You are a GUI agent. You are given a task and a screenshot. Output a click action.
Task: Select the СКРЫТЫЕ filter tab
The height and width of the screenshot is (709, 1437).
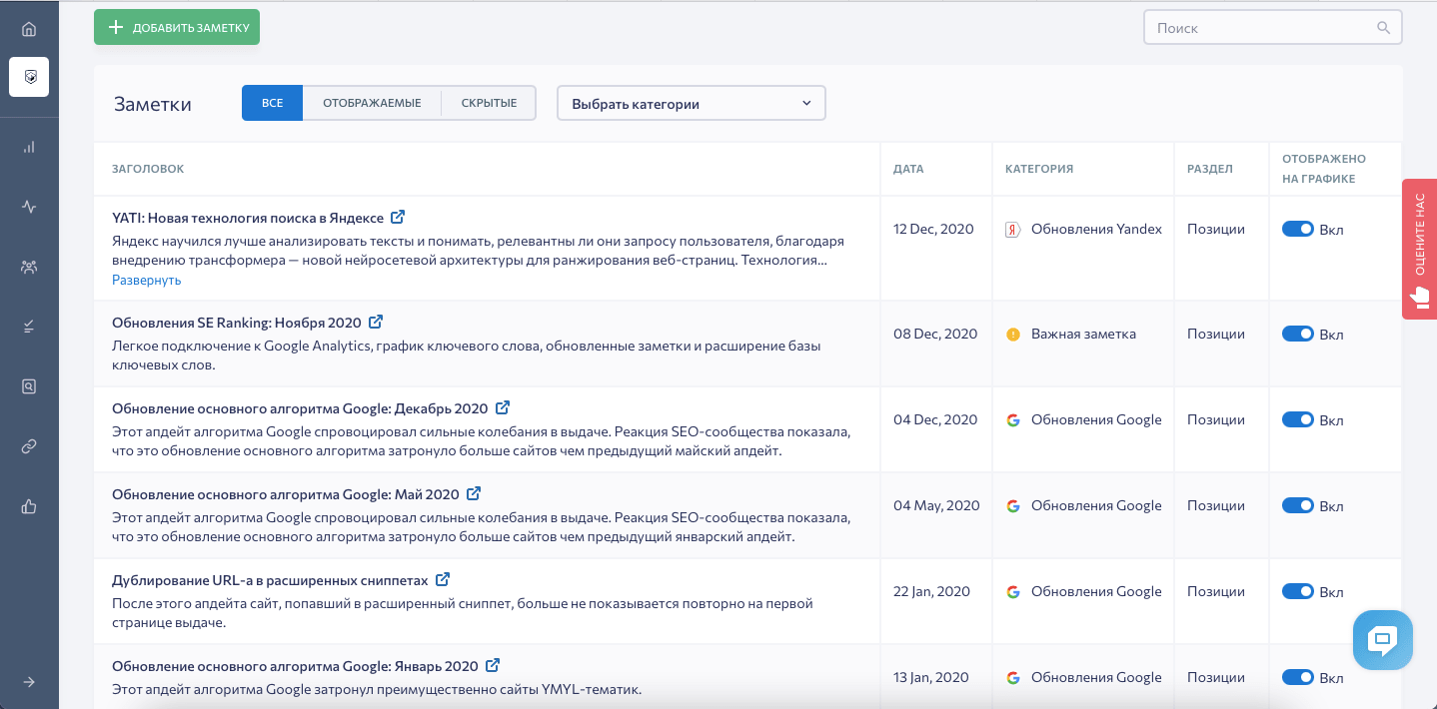(x=489, y=103)
